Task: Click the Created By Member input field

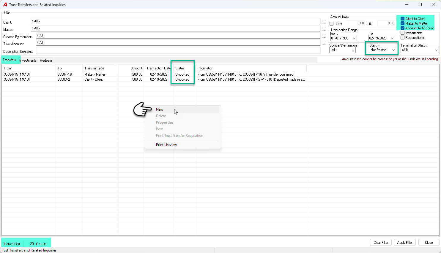Action: click(x=178, y=36)
